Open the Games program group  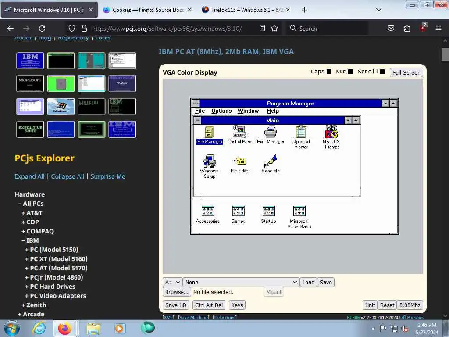pyautogui.click(x=238, y=215)
